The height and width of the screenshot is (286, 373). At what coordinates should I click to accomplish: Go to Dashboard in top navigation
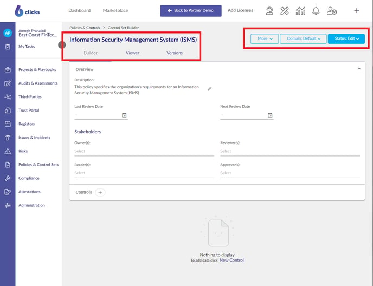point(80,10)
